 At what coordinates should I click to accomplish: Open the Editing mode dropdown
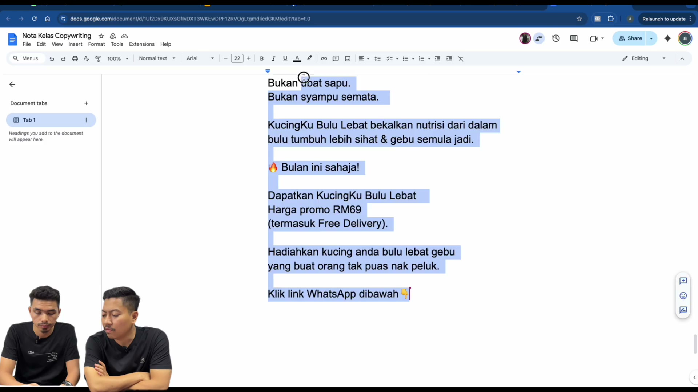click(644, 58)
